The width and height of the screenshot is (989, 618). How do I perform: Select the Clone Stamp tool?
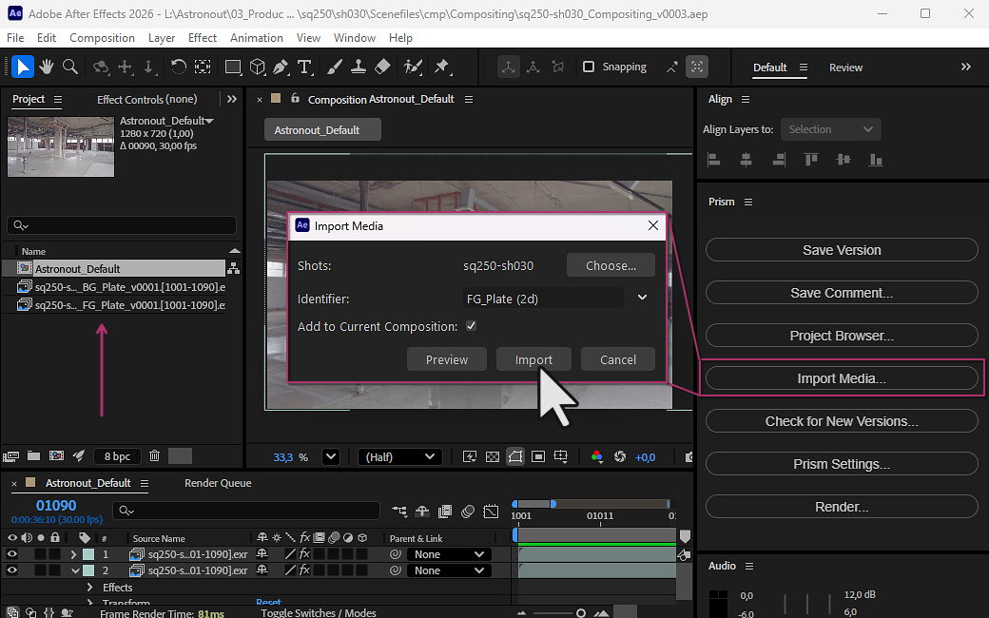point(359,67)
